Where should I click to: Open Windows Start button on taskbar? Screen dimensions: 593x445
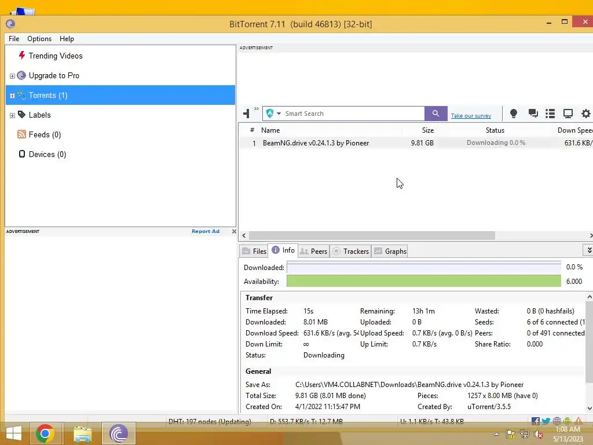click(x=14, y=433)
